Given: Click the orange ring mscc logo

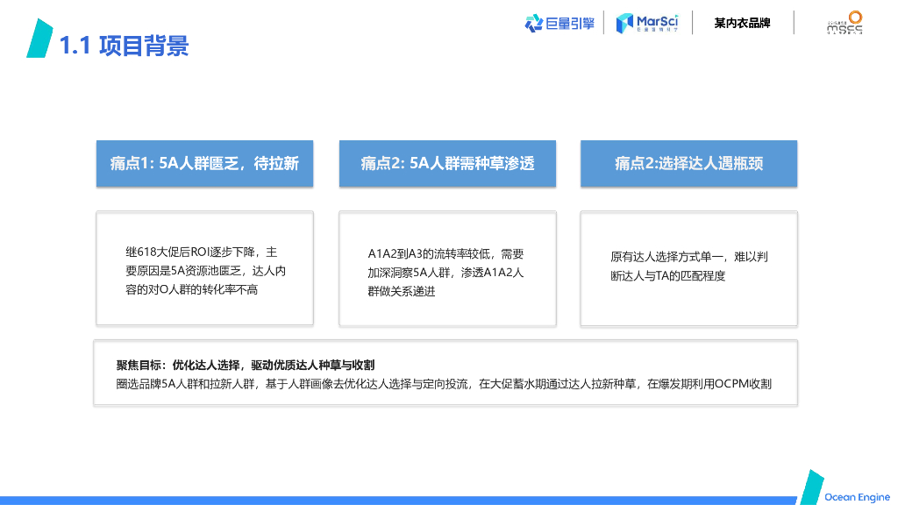Looking at the screenshot, I should point(855,17).
